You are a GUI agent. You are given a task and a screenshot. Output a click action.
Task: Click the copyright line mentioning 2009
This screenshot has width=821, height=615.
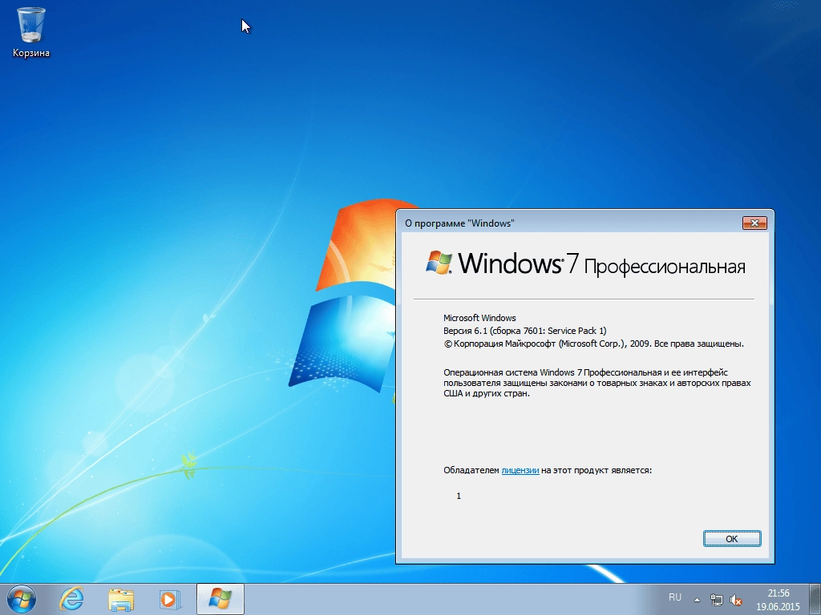point(594,344)
